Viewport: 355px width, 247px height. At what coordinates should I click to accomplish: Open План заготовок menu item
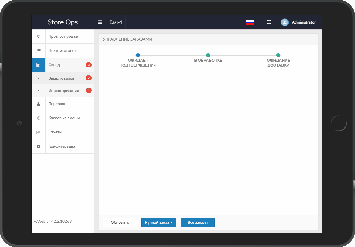[63, 51]
